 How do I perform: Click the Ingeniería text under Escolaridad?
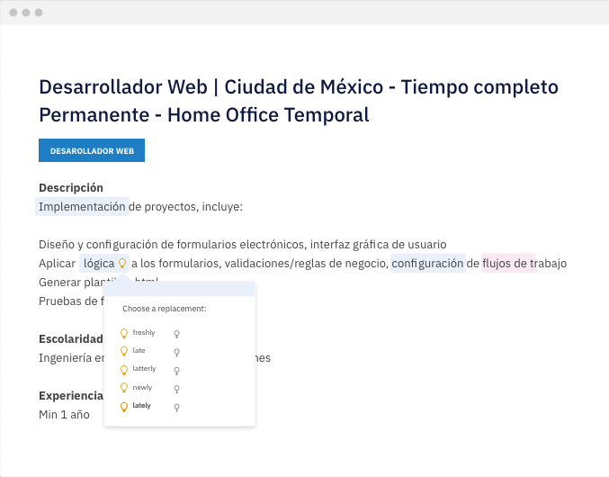(71, 358)
